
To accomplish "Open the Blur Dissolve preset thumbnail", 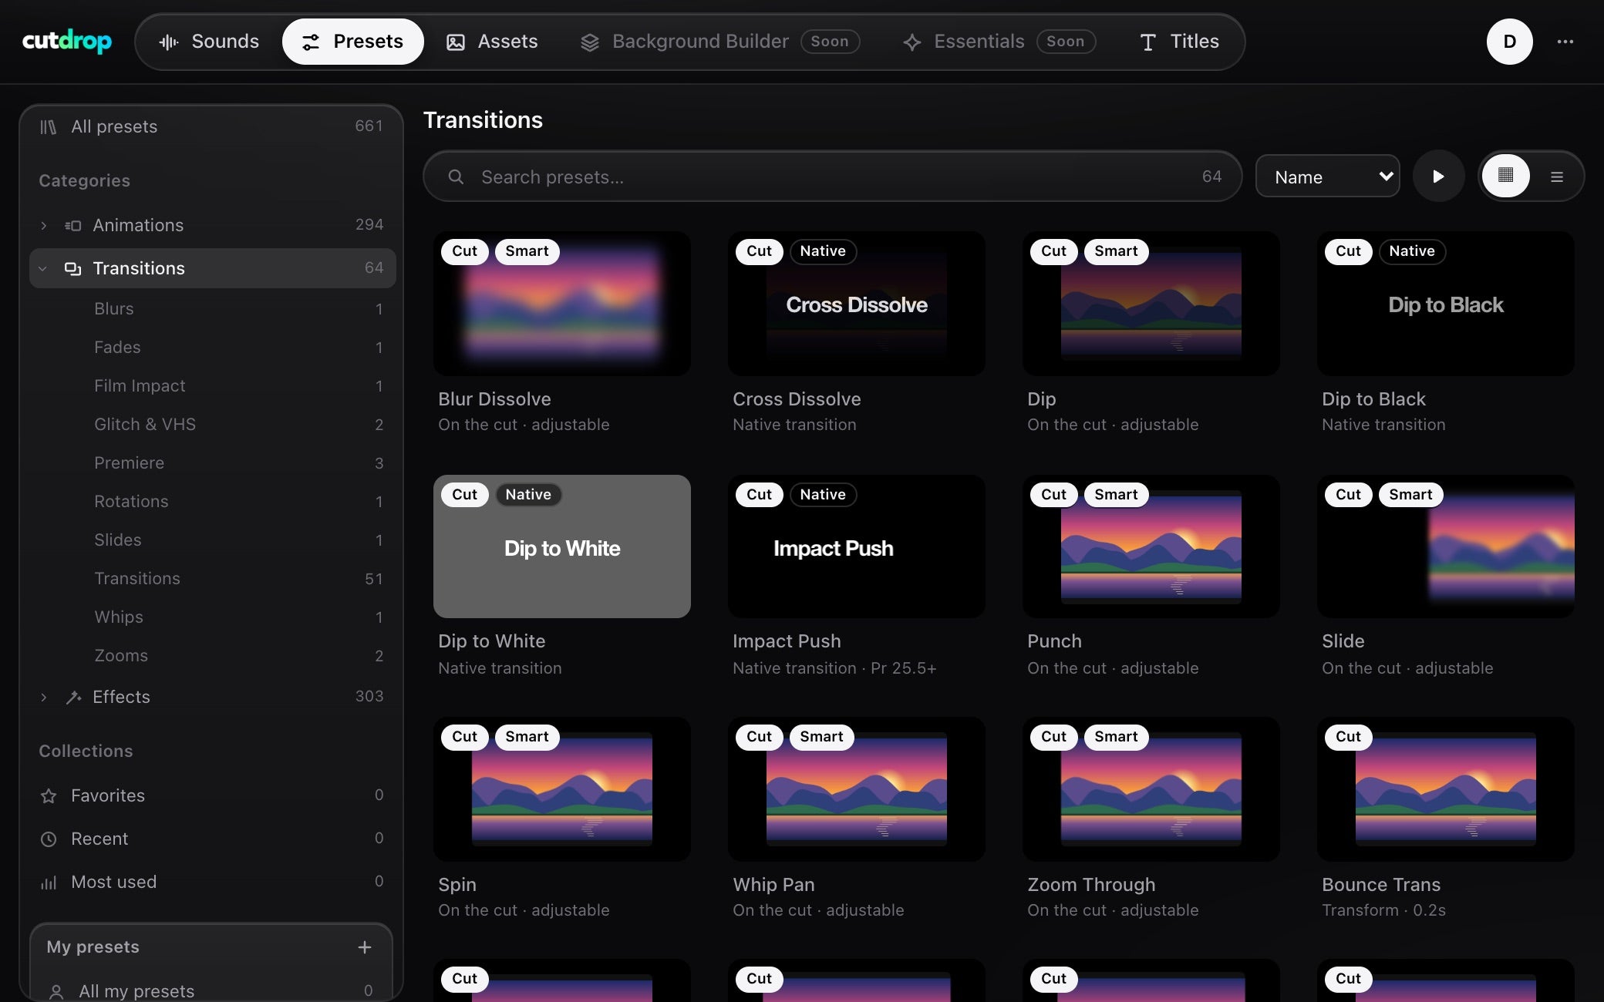I will pos(562,304).
